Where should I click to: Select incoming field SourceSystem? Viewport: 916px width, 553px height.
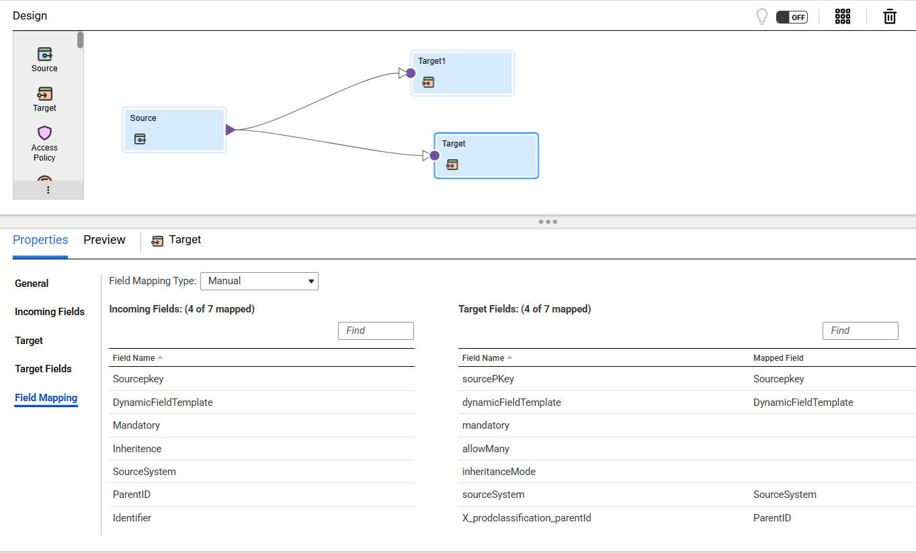[144, 472]
